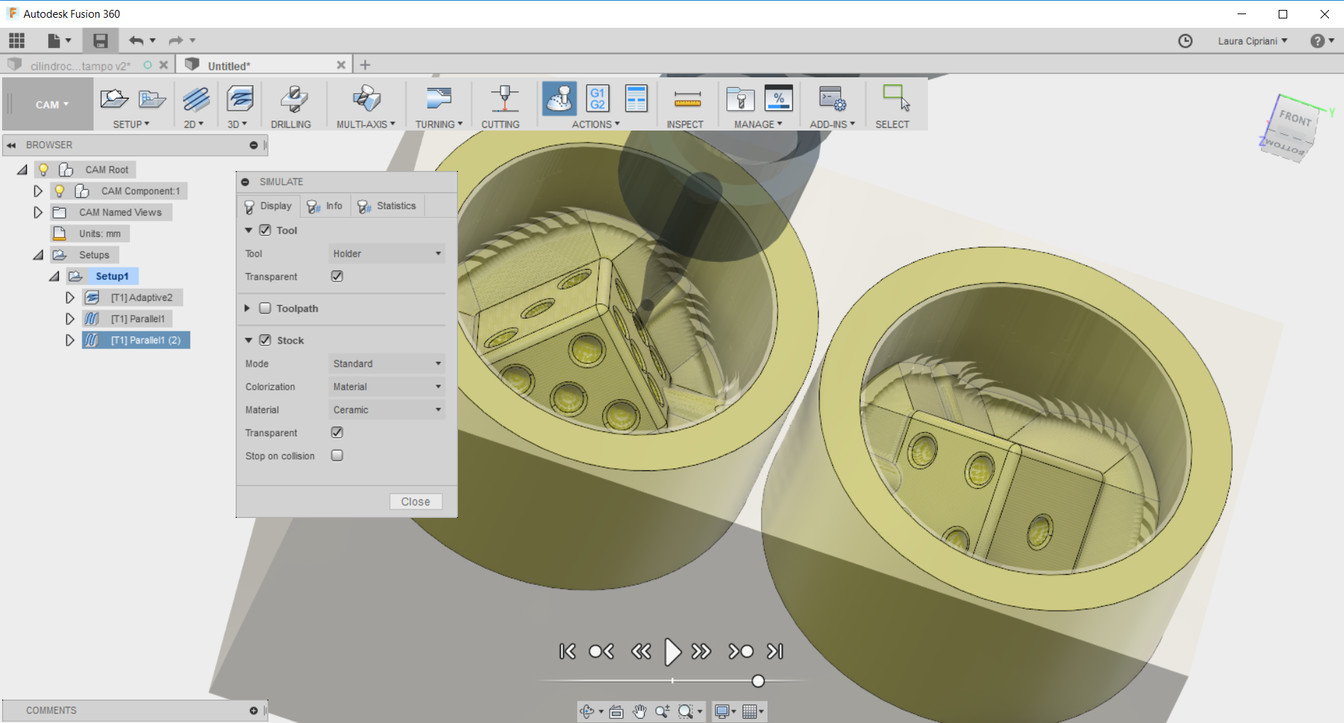The height and width of the screenshot is (723, 1344).
Task: Jump to simulation end
Action: tap(775, 651)
